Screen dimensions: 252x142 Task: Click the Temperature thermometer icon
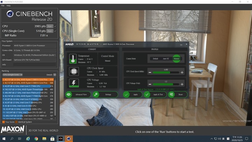coord(73,59)
